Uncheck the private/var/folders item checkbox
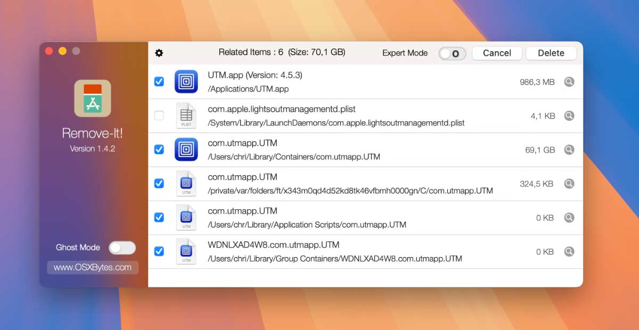The image size is (639, 330). 159,183
